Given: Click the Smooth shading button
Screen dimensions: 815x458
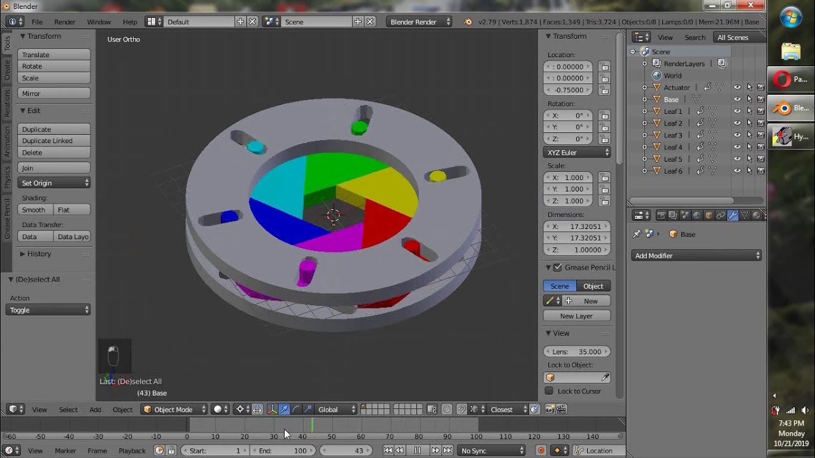Looking at the screenshot, I should coord(35,210).
